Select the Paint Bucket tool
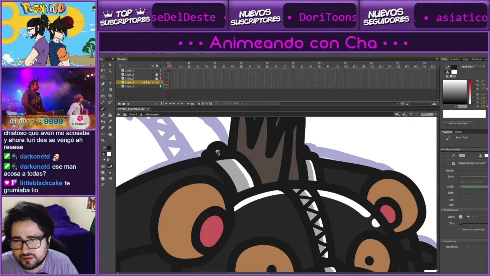This screenshot has height=276, width=490. pyautogui.click(x=110, y=115)
